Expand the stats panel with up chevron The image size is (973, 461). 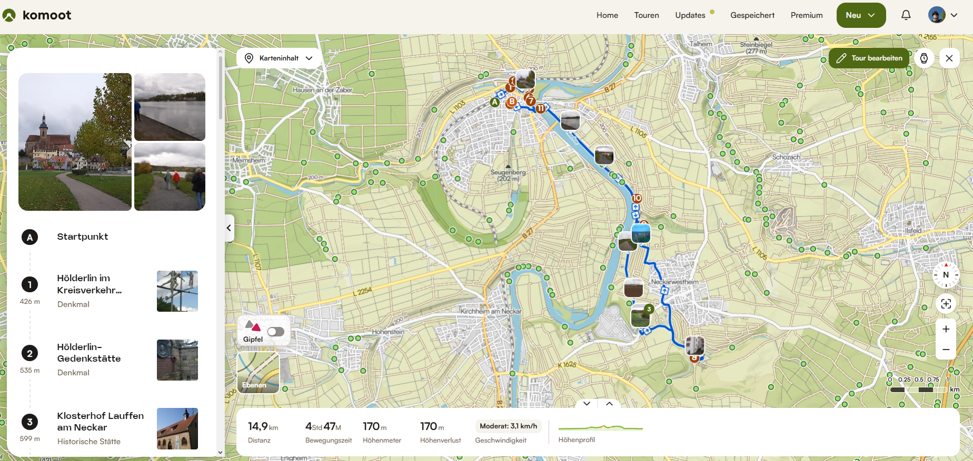[x=609, y=404]
